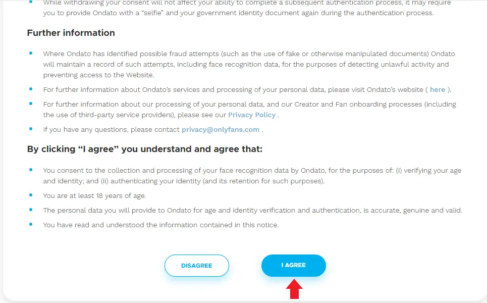This screenshot has width=487, height=303.
Task: Click the bullet next to the fraud attempts item
Action: [31, 54]
